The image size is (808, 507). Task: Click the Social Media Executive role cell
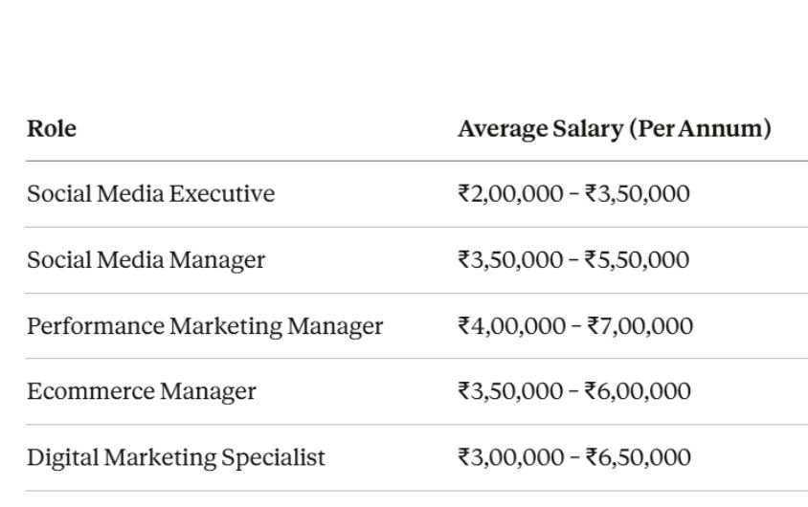click(150, 194)
